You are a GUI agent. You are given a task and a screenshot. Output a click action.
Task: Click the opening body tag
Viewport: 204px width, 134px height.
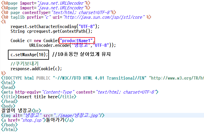pos(8,106)
